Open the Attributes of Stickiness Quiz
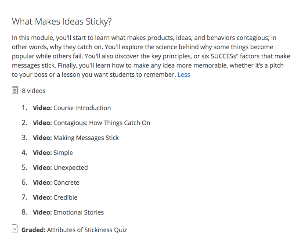 (x=87, y=229)
